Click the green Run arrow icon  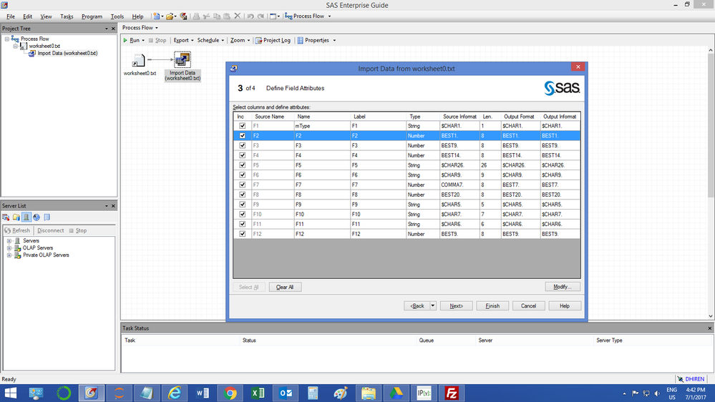125,40
